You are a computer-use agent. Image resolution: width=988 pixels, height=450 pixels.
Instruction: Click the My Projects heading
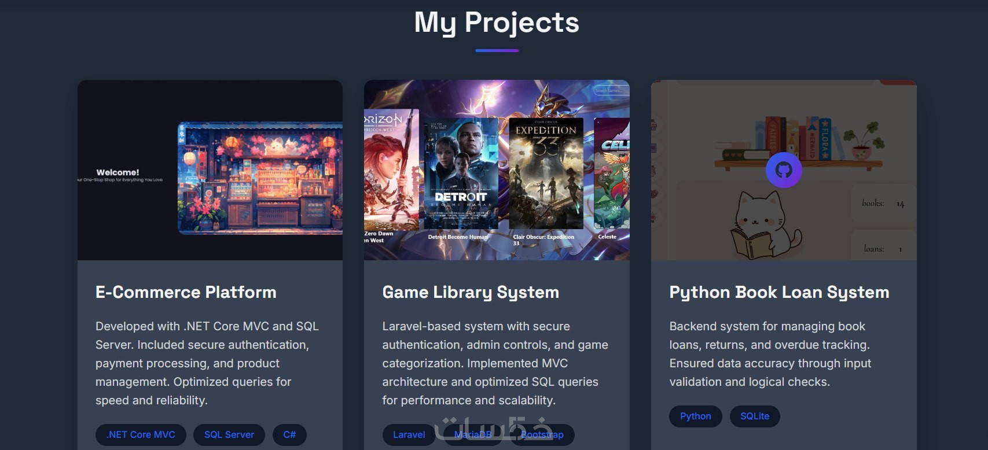(x=497, y=23)
